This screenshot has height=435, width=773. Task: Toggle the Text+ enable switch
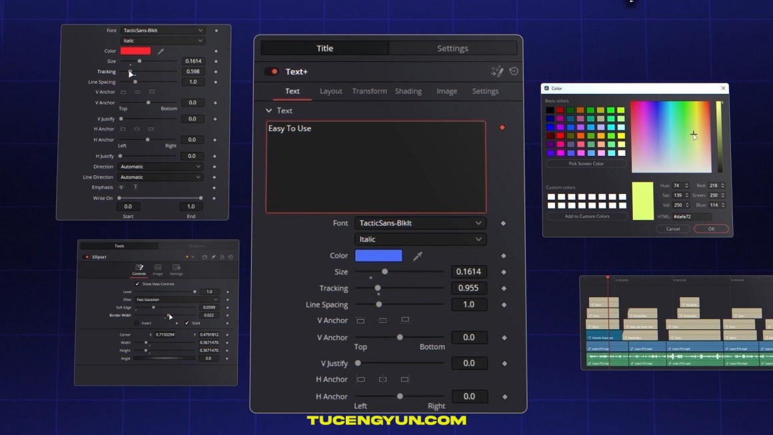(272, 71)
